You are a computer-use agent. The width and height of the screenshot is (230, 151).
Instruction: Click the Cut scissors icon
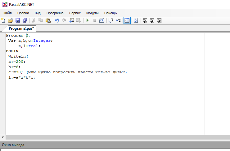(34, 21)
